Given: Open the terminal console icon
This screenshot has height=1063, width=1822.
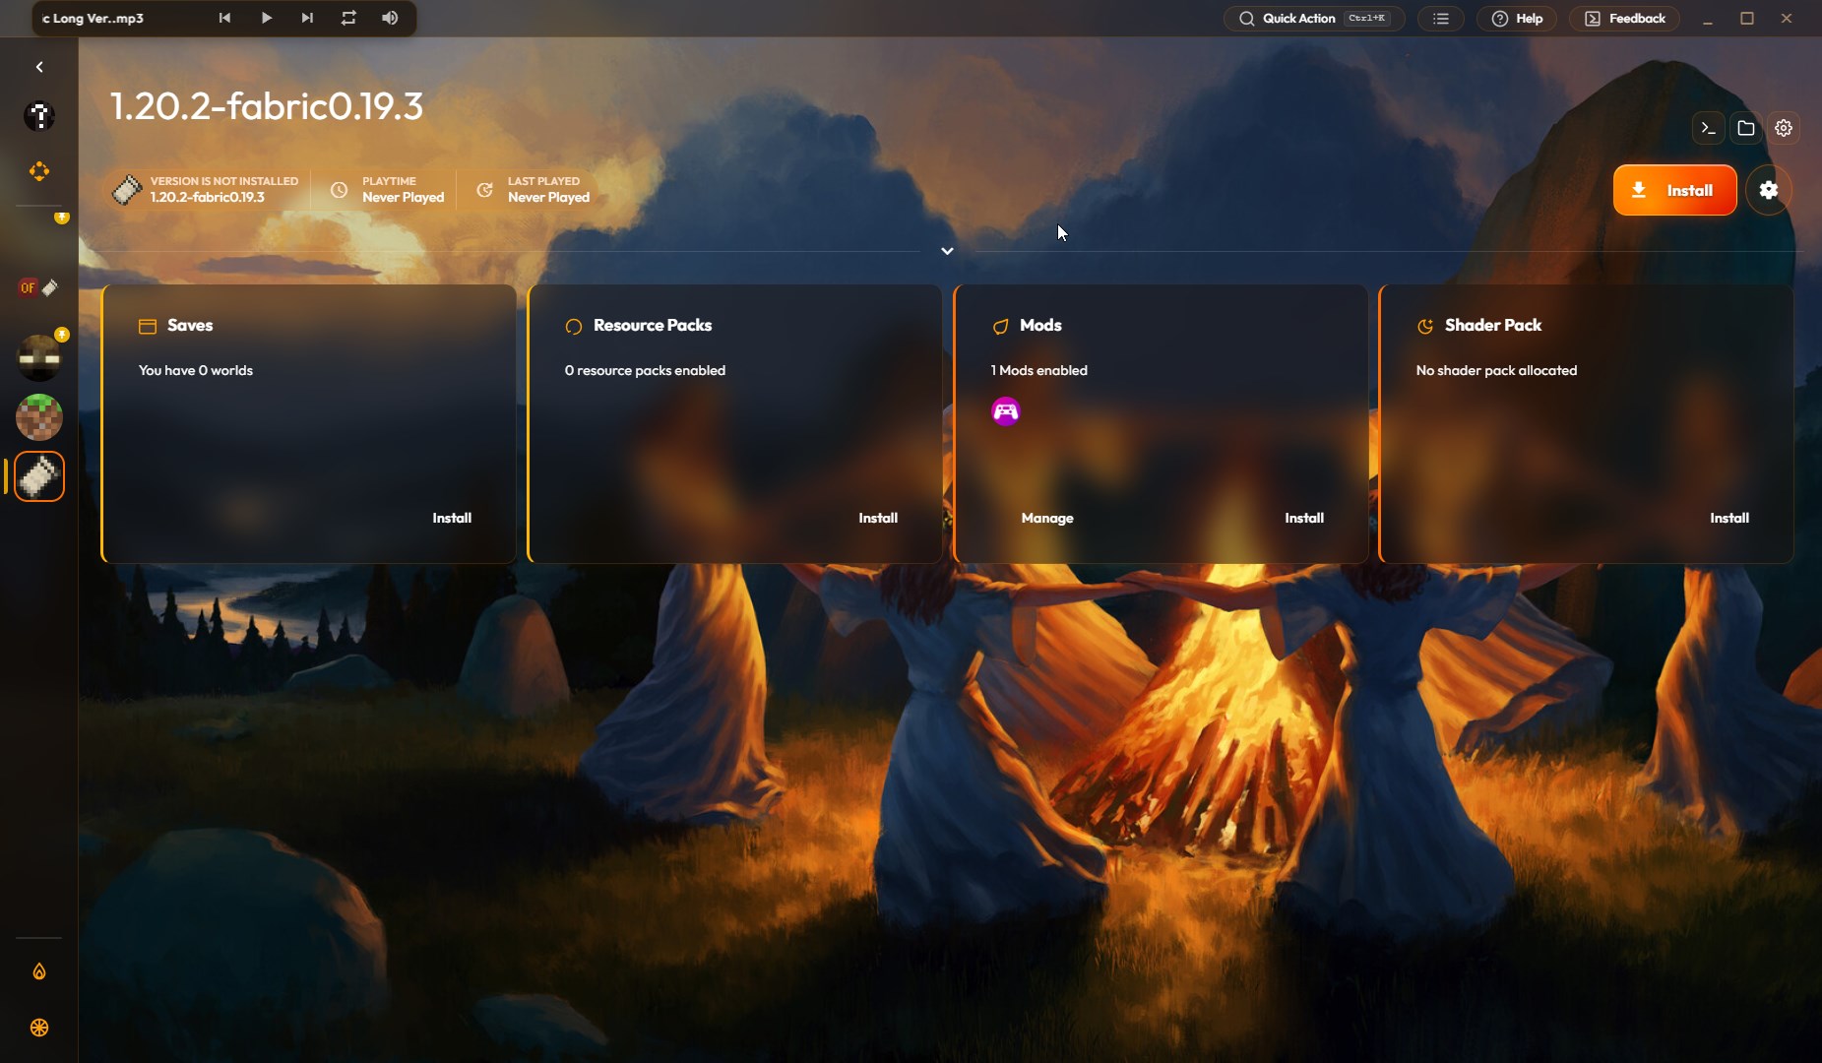Looking at the screenshot, I should [1709, 128].
